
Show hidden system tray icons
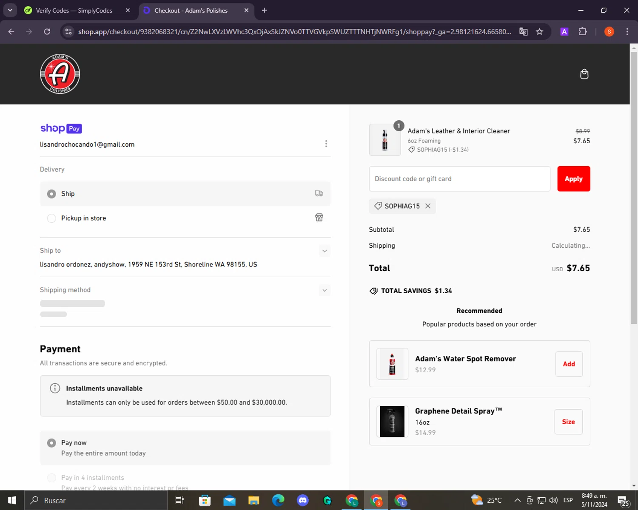(517, 500)
